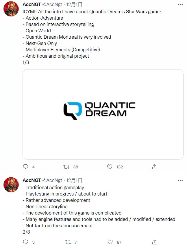
Task: Open the @AccNgt handle on first tweet
Action: 52,5
